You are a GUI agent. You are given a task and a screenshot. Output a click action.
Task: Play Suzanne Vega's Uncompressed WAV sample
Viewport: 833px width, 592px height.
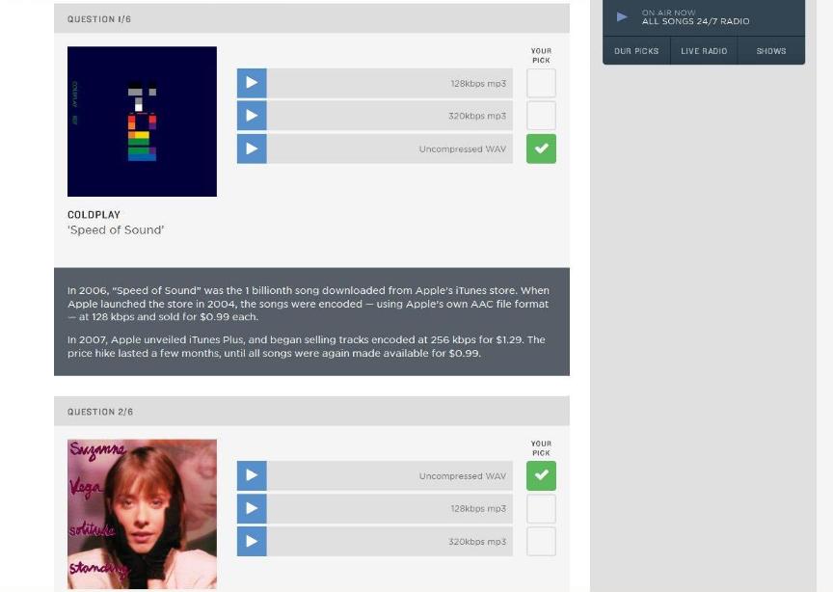[252, 475]
